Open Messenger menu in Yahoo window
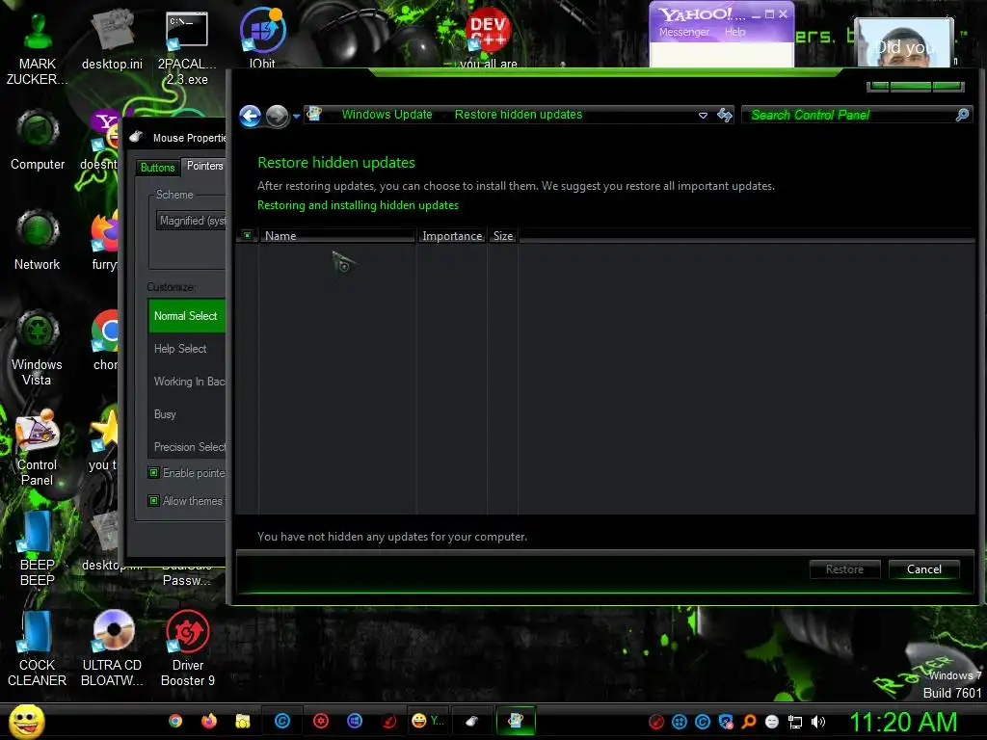The height and width of the screenshot is (740, 987). 683,32
